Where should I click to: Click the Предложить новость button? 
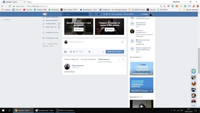[x=115, y=51]
